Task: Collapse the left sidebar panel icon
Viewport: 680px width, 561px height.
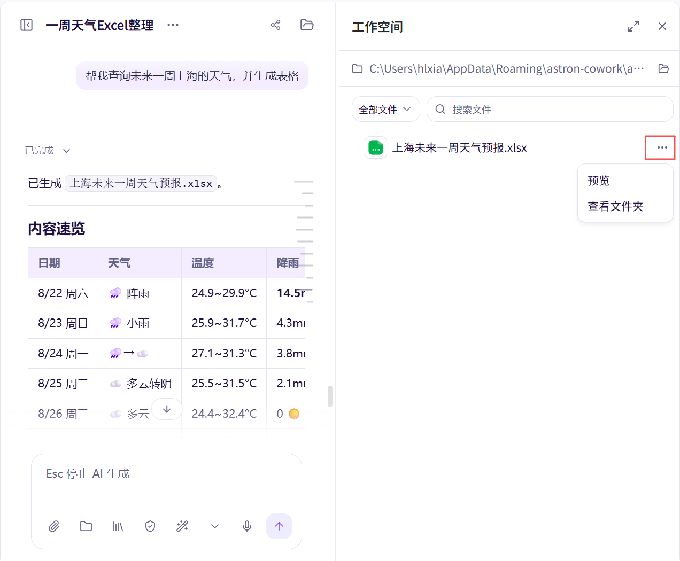Action: pos(26,25)
